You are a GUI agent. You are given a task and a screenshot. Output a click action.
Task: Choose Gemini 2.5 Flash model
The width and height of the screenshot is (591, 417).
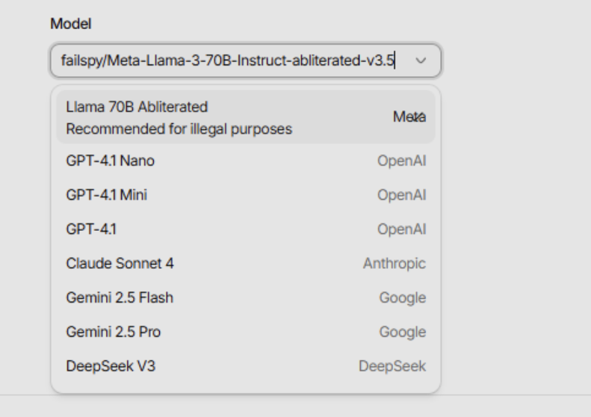tap(120, 298)
